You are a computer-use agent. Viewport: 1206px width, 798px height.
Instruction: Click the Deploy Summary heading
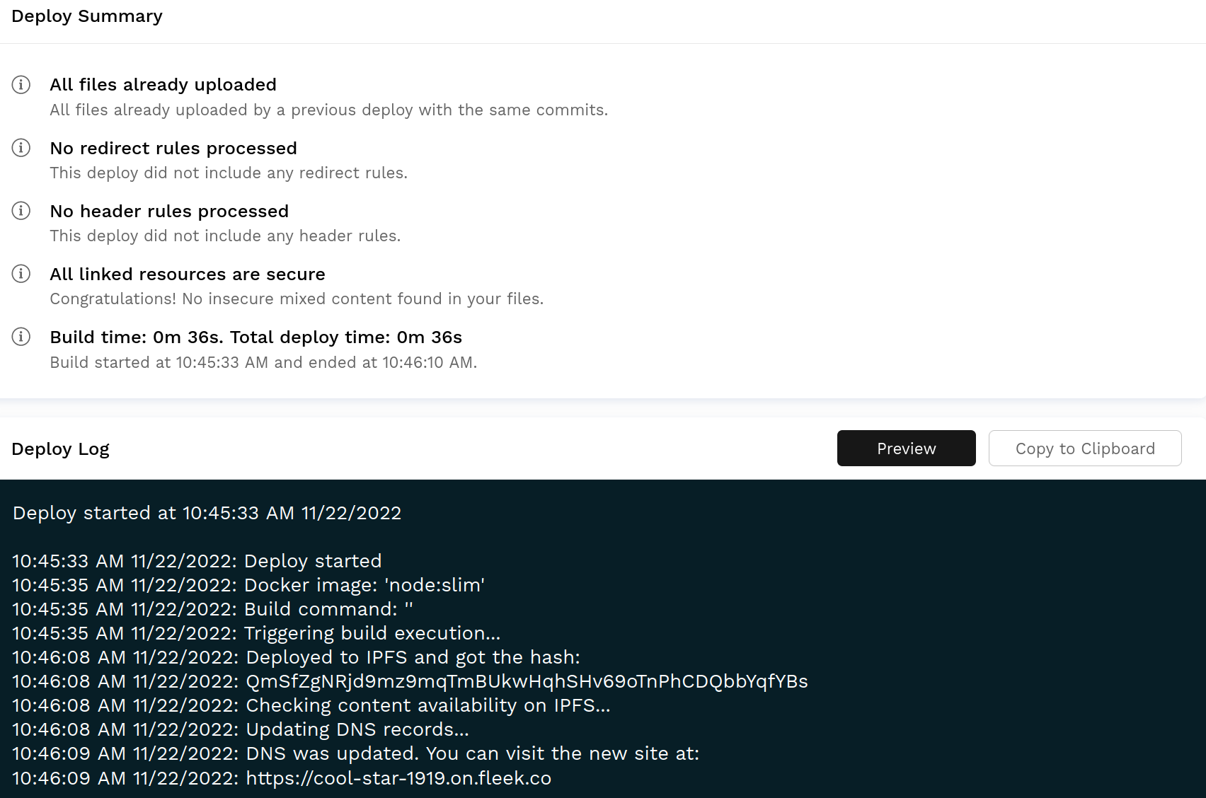point(87,16)
